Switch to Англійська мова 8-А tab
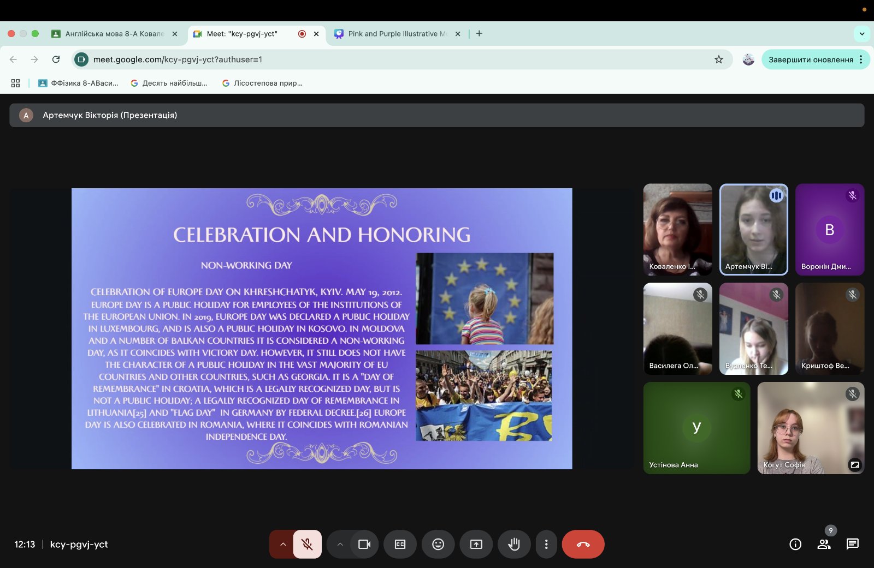Screen dimensions: 874x568 [x=114, y=34]
